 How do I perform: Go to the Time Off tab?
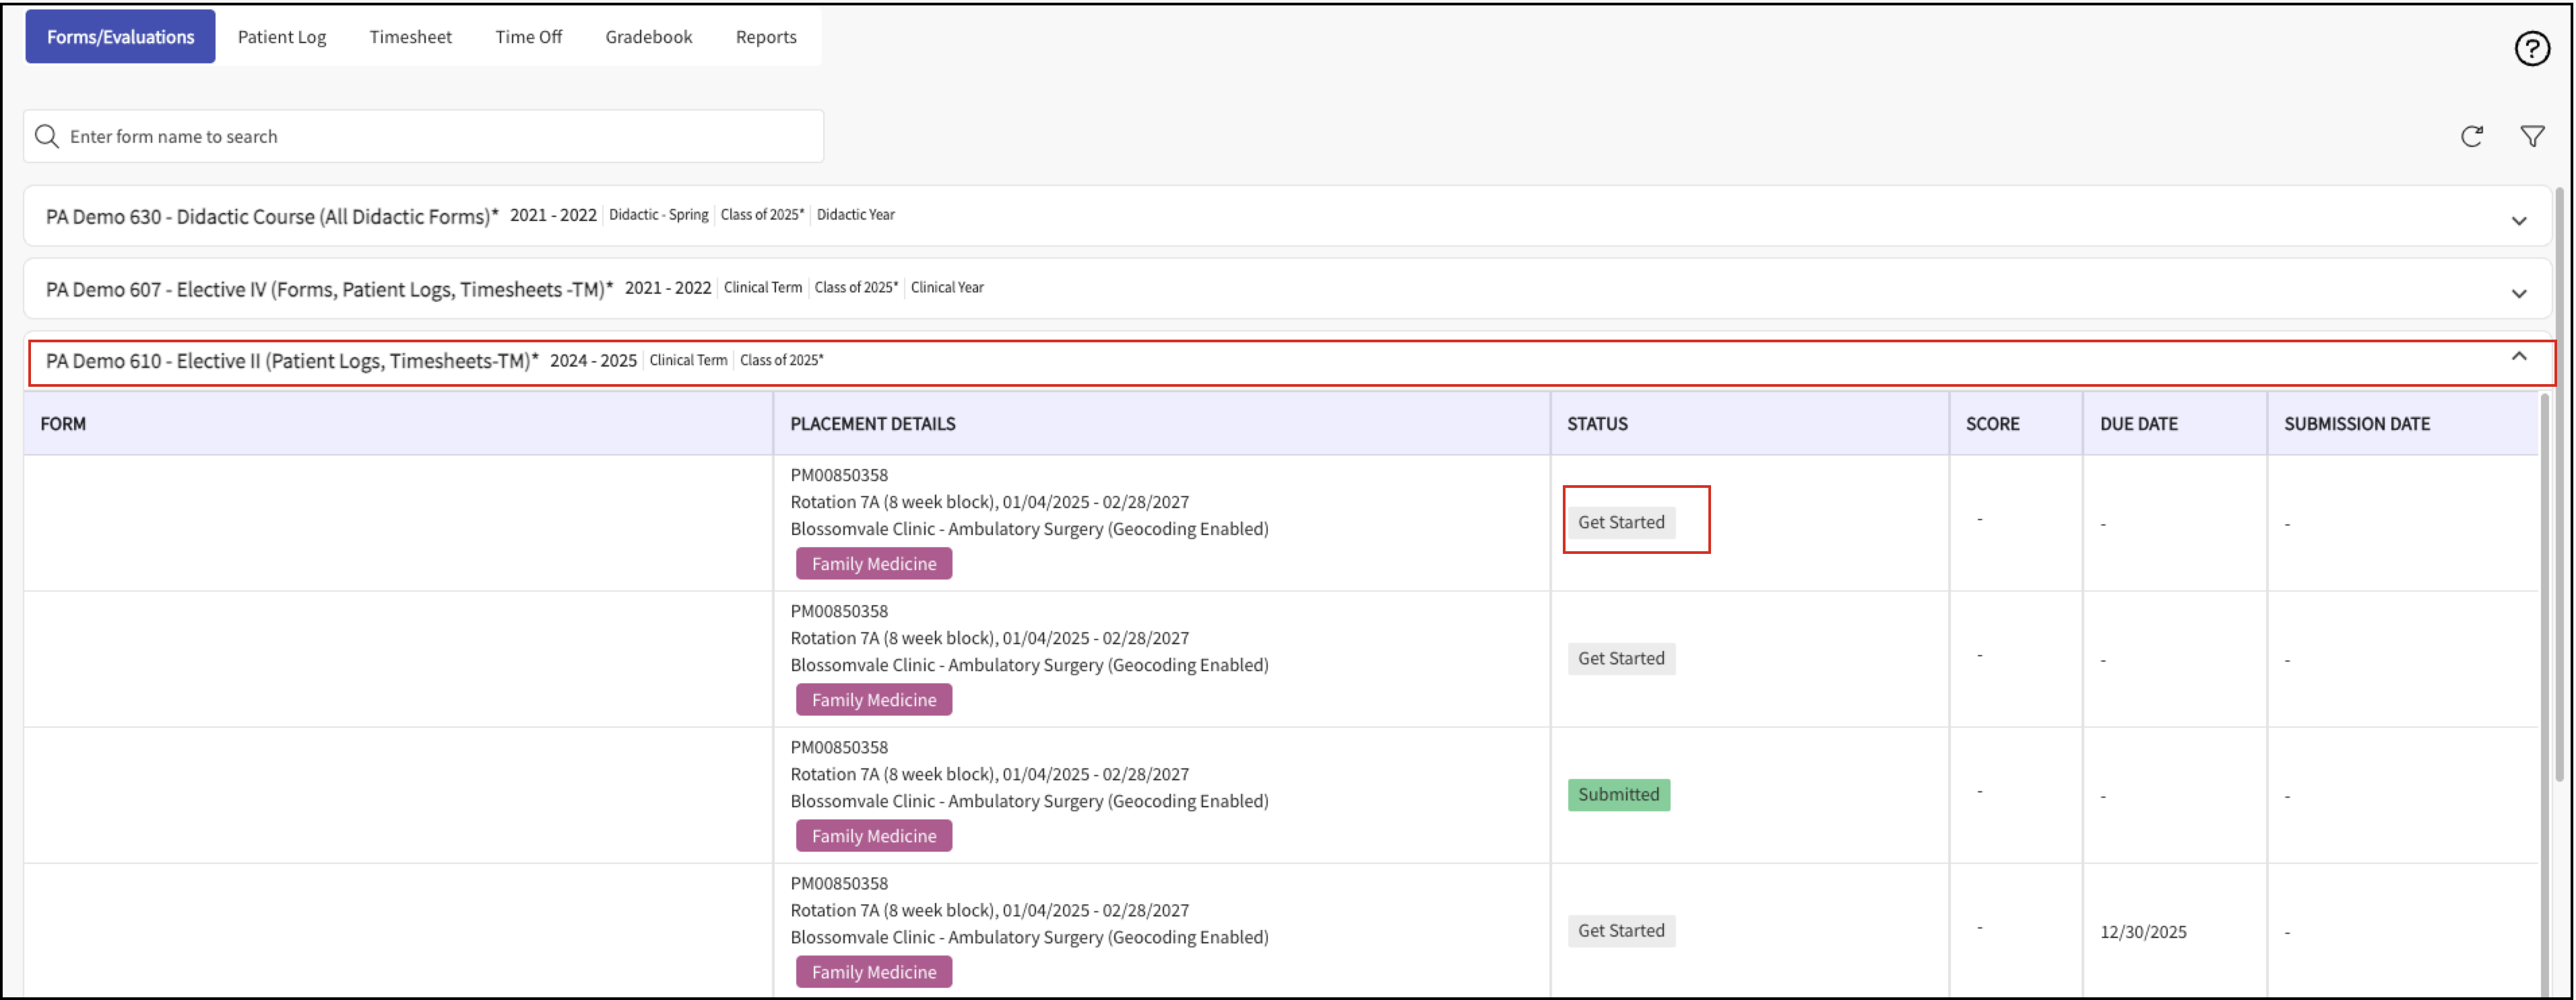(x=528, y=37)
